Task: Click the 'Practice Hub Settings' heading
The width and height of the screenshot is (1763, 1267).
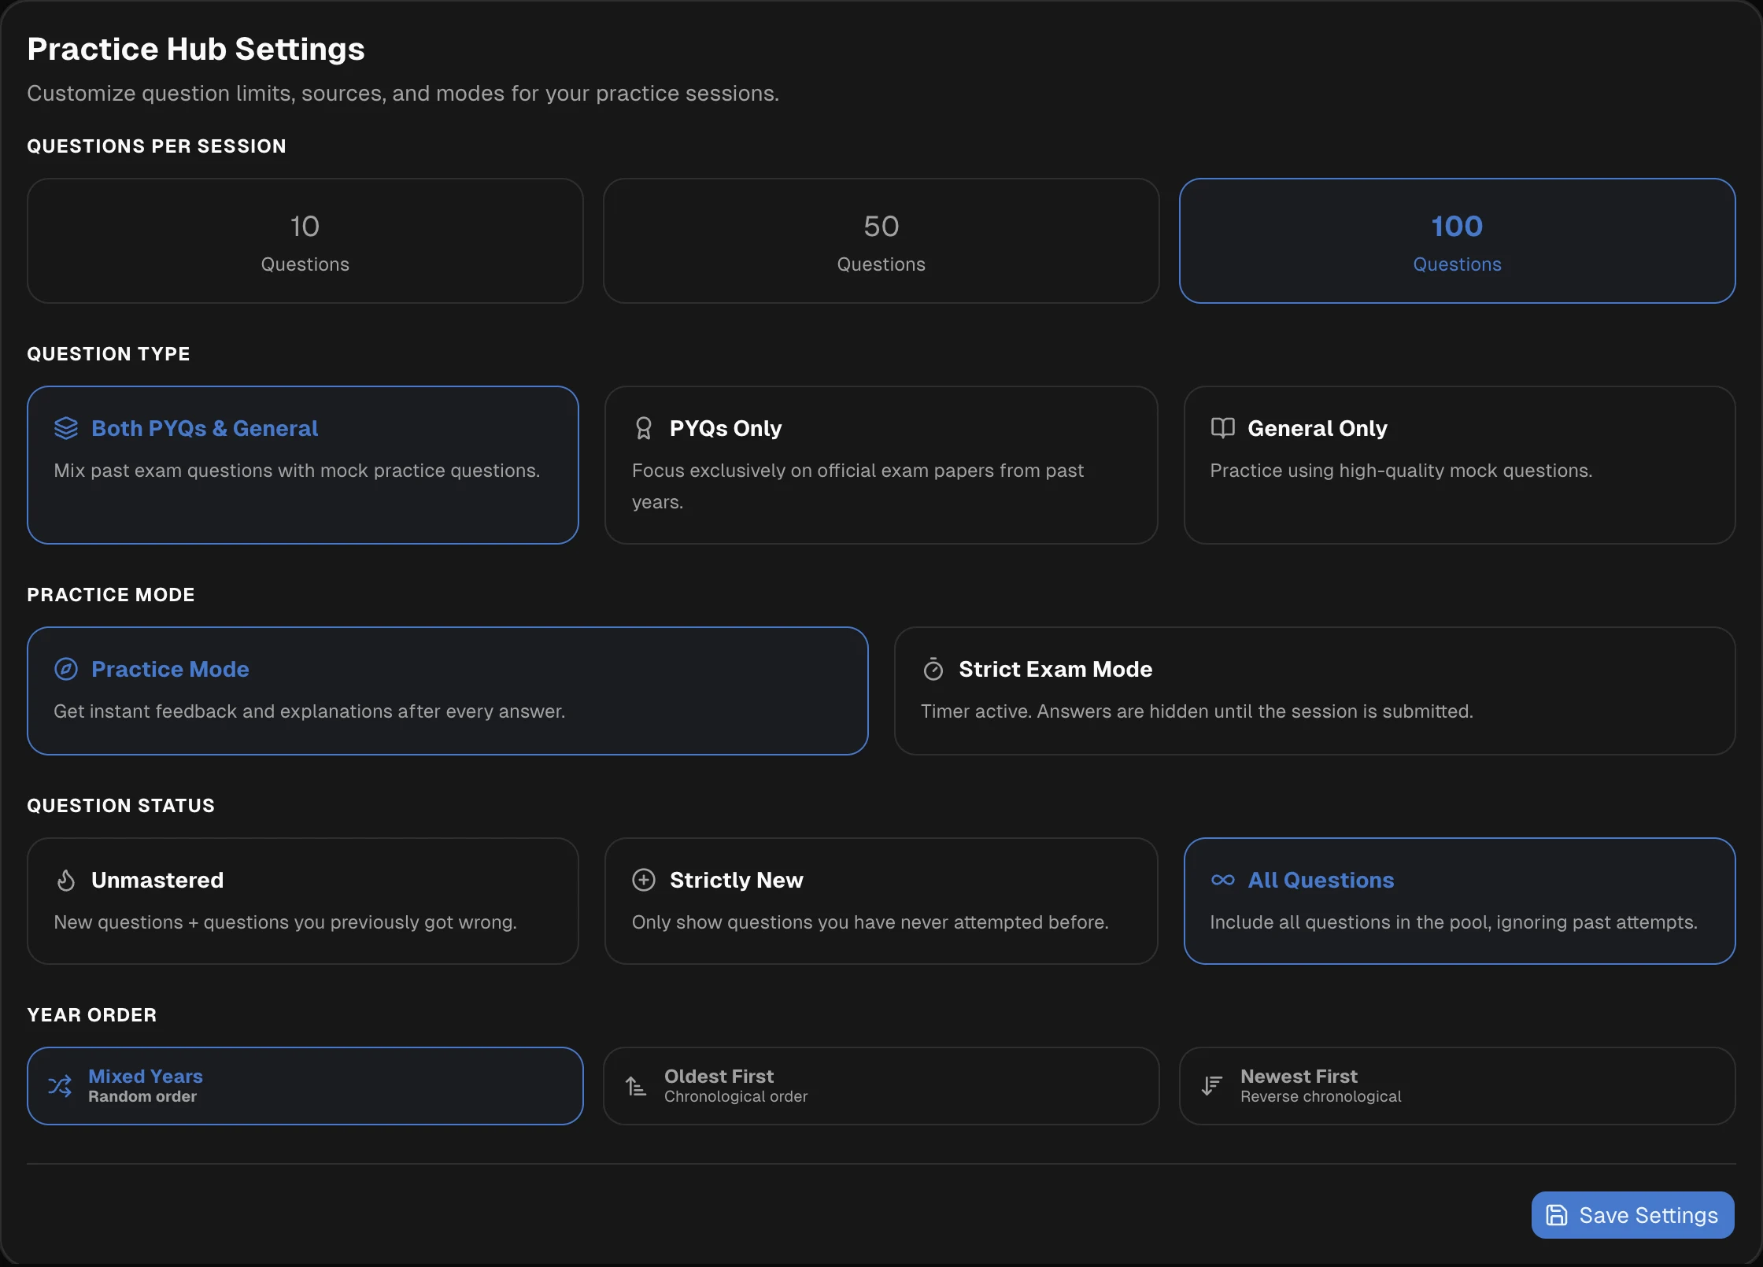Action: [x=196, y=49]
